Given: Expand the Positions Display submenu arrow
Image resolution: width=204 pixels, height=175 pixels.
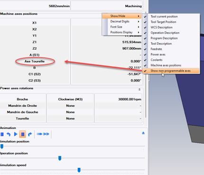Looking at the screenshot, I should point(139,32).
